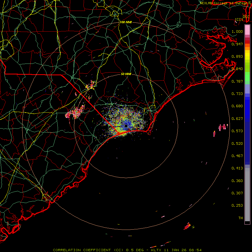Image resolution: width=252 pixels, height=252 pixels.
Task: Pick the gray segment of the color bar
Action: (x=247, y=195)
